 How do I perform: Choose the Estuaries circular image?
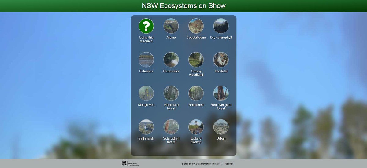pos(146,60)
